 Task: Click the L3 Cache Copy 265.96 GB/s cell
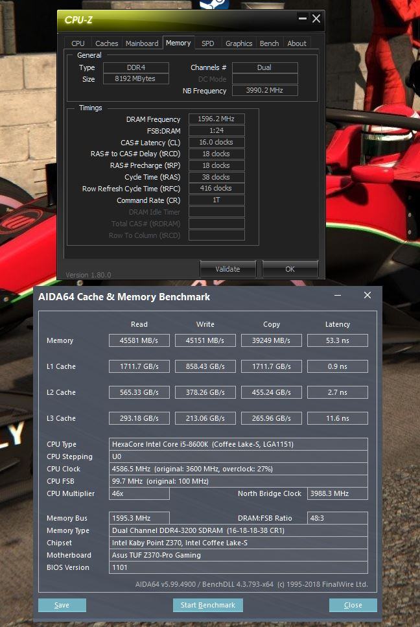(x=272, y=418)
